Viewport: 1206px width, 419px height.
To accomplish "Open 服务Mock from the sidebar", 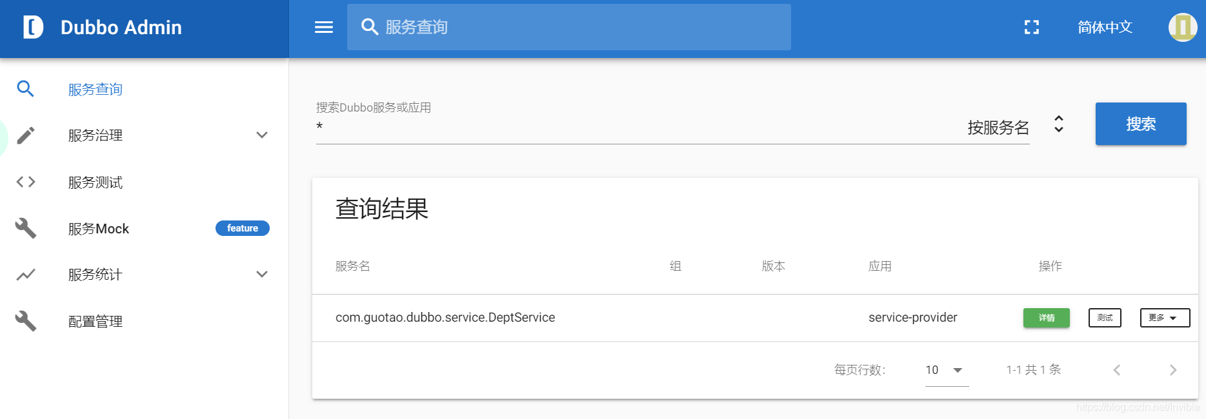I will coord(99,229).
